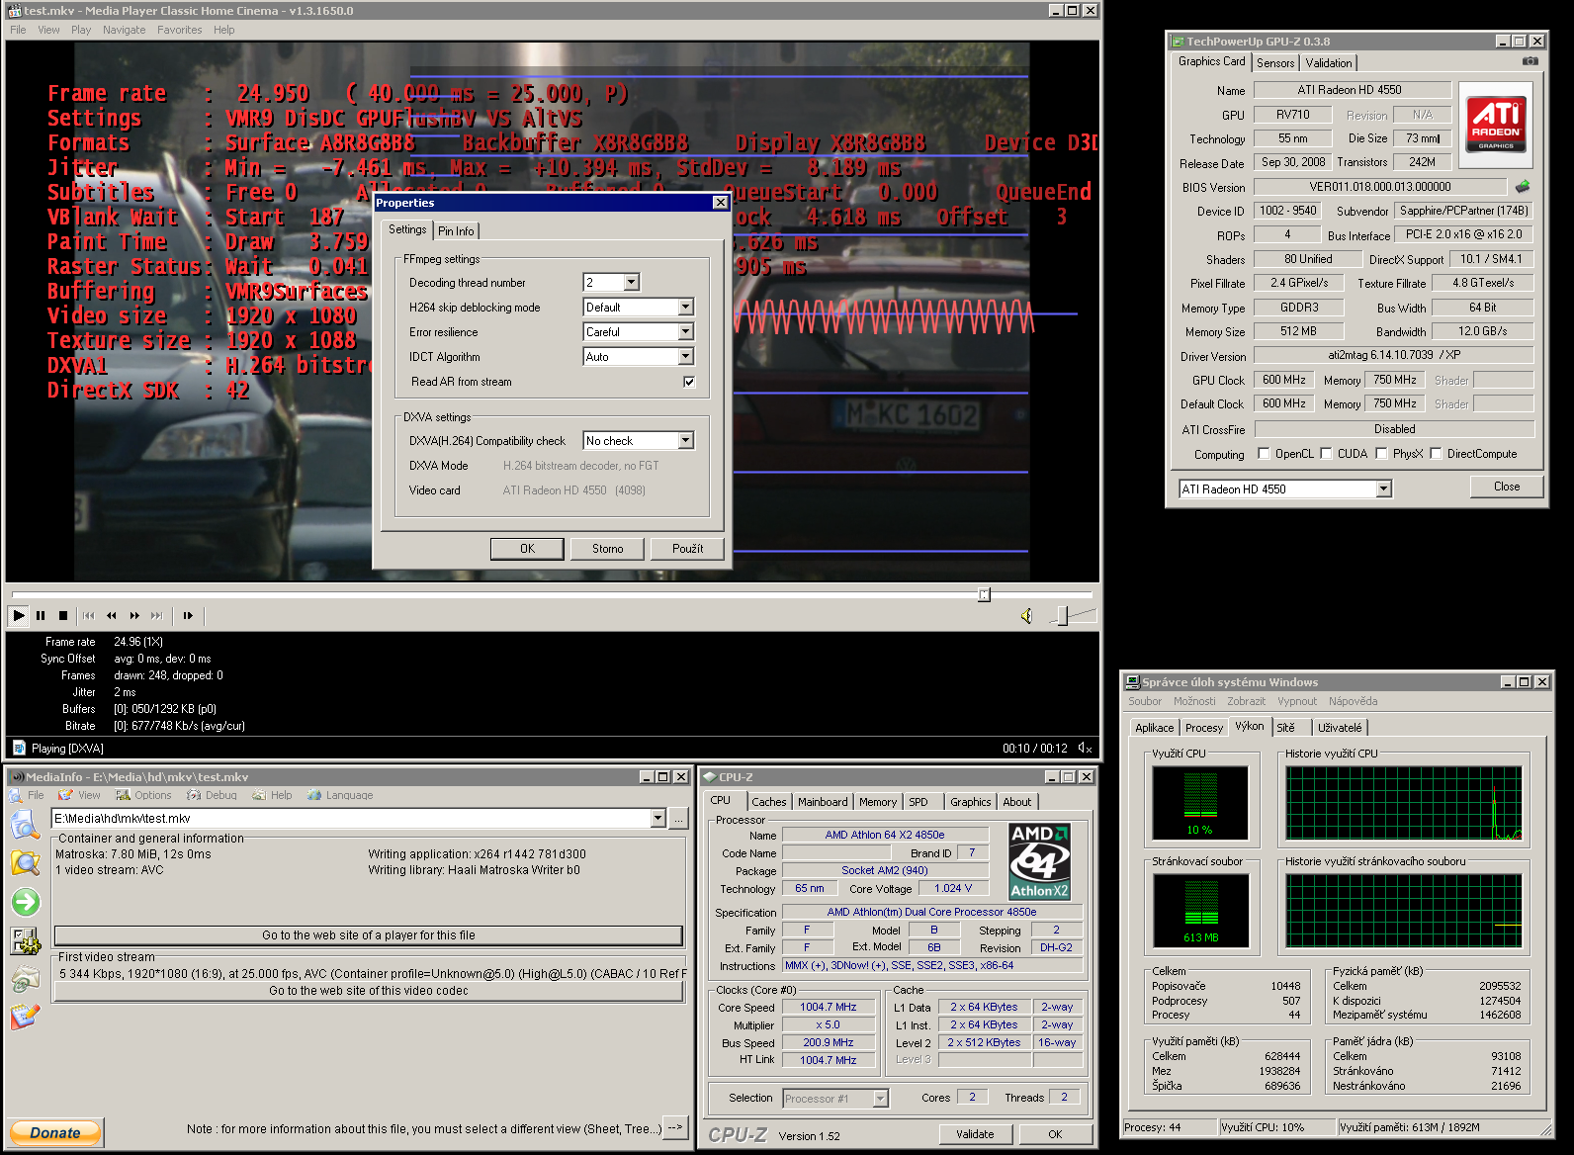Click the Skip Forward (next) icon in MPC

[156, 615]
